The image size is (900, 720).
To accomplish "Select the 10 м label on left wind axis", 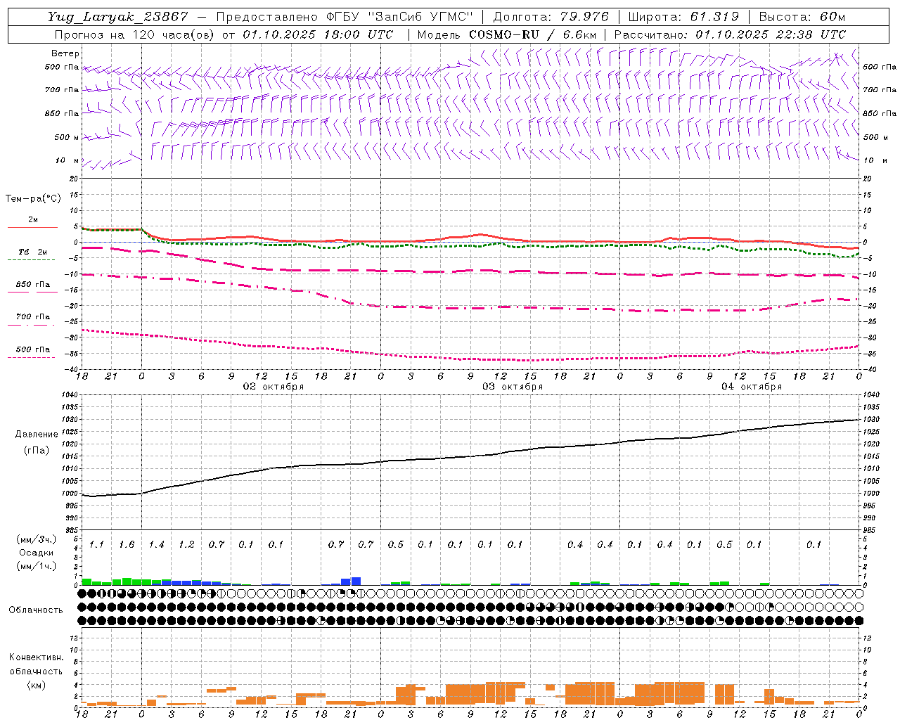I will pyautogui.click(x=67, y=160).
